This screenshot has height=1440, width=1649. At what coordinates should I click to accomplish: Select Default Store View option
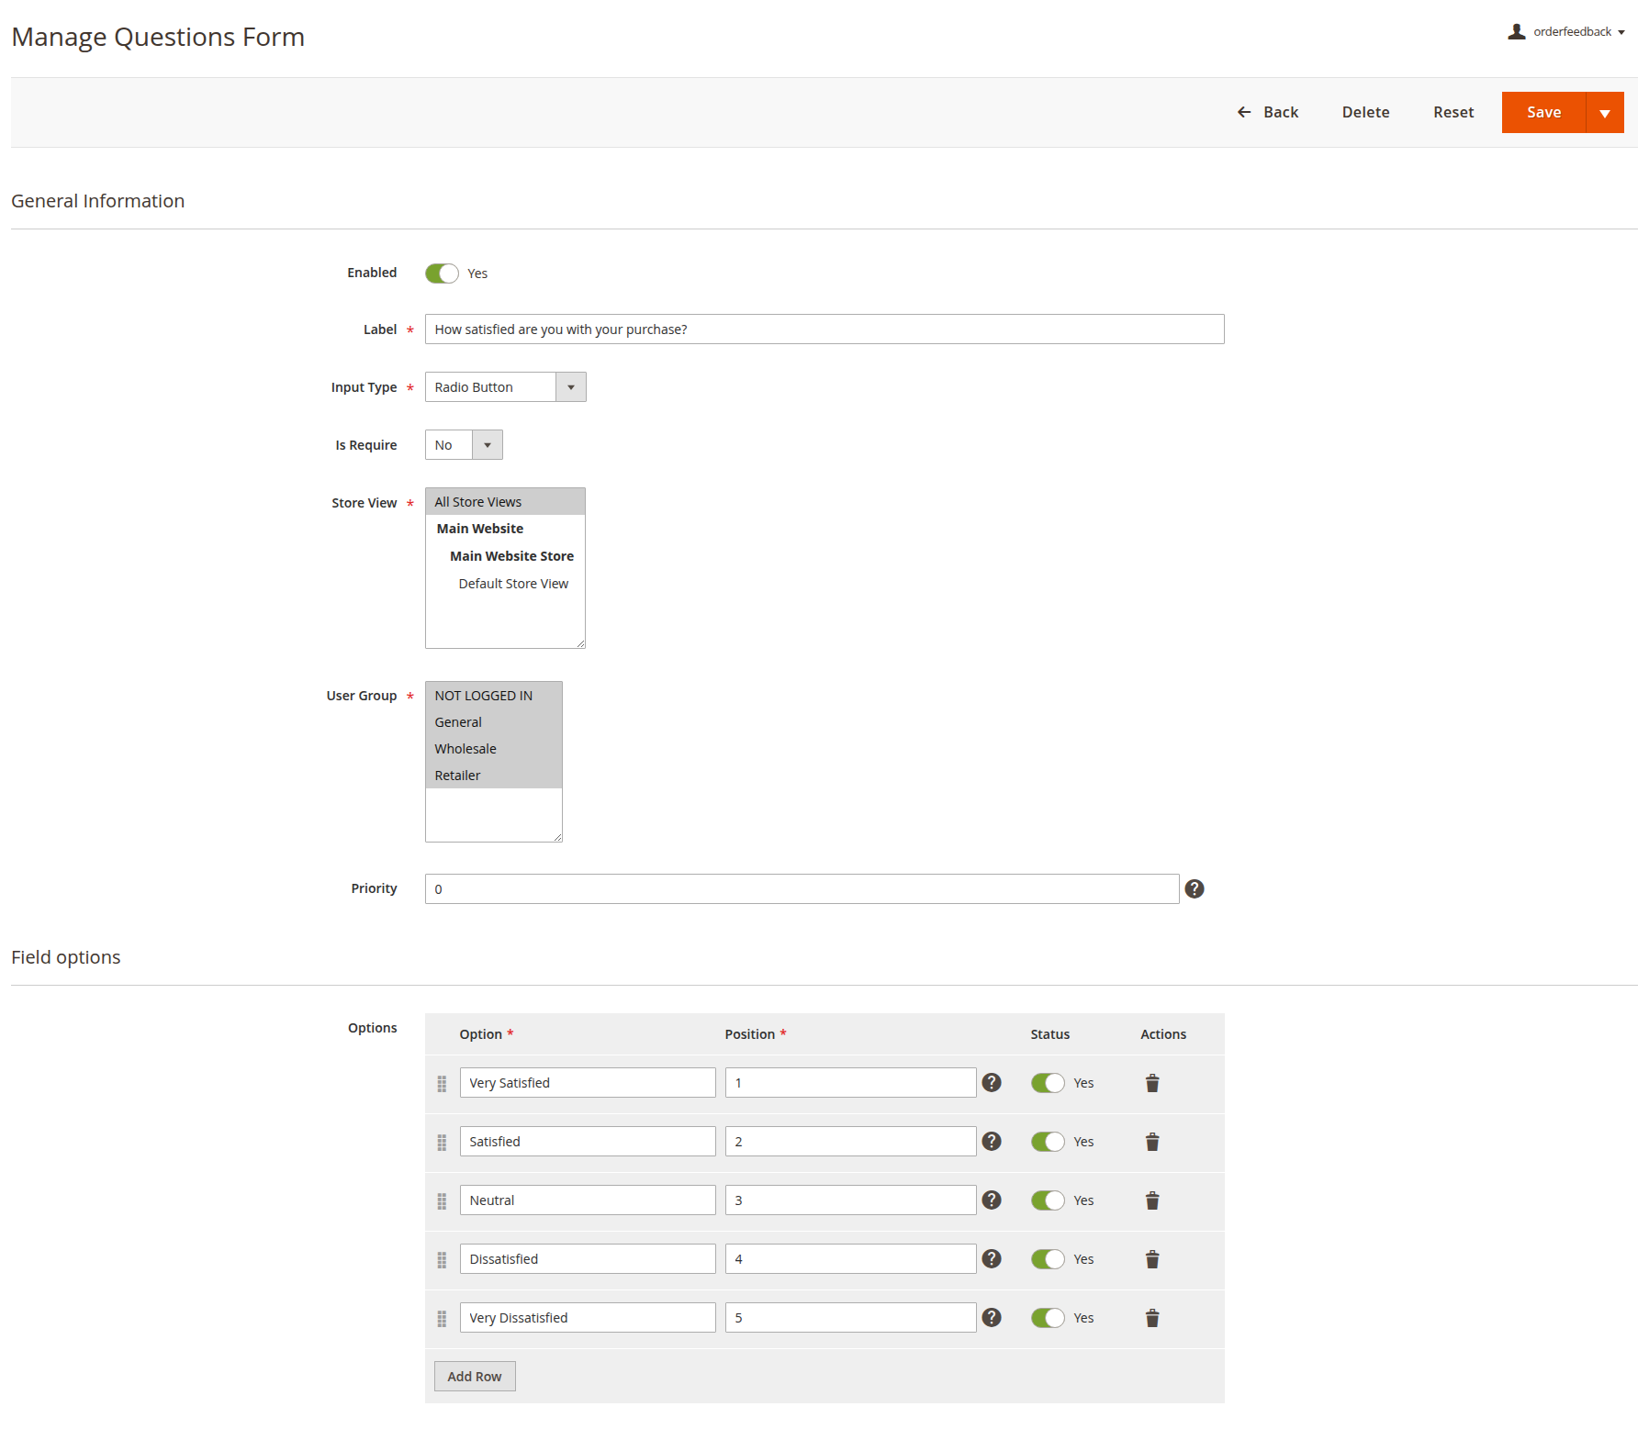[x=505, y=584]
